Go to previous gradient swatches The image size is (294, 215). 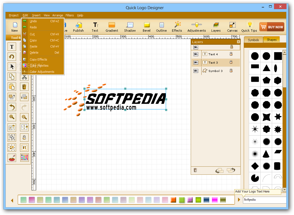(12, 200)
